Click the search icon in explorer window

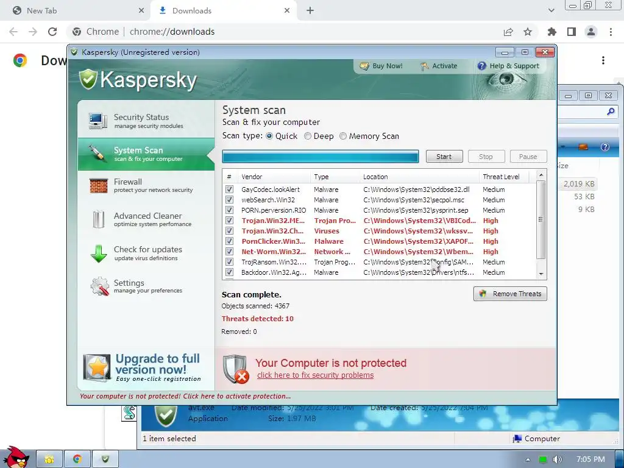611,112
